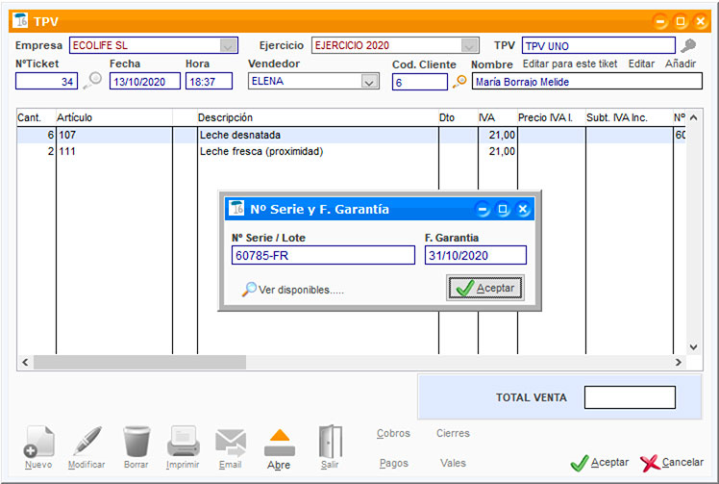Image resolution: width=719 pixels, height=484 pixels.
Task: Click table scroll down arrow
Action: (694, 346)
